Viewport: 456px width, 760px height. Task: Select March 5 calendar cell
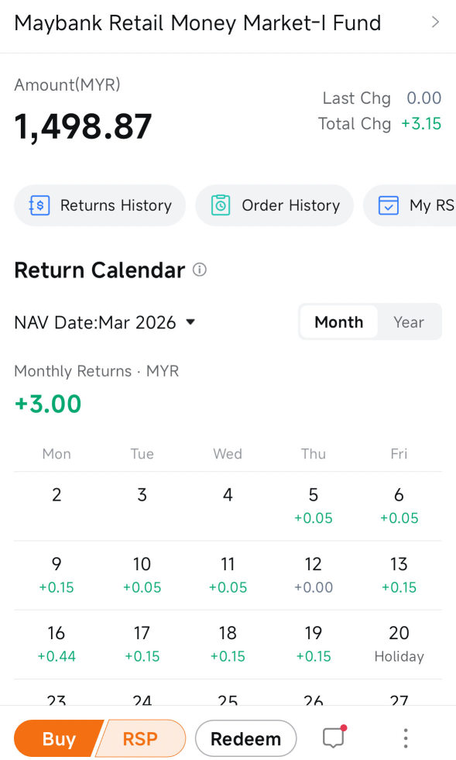pos(314,506)
